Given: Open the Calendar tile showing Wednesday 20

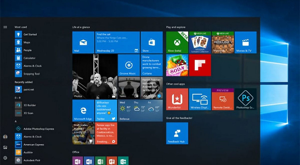Looking at the screenshot, I should coord(117,42).
